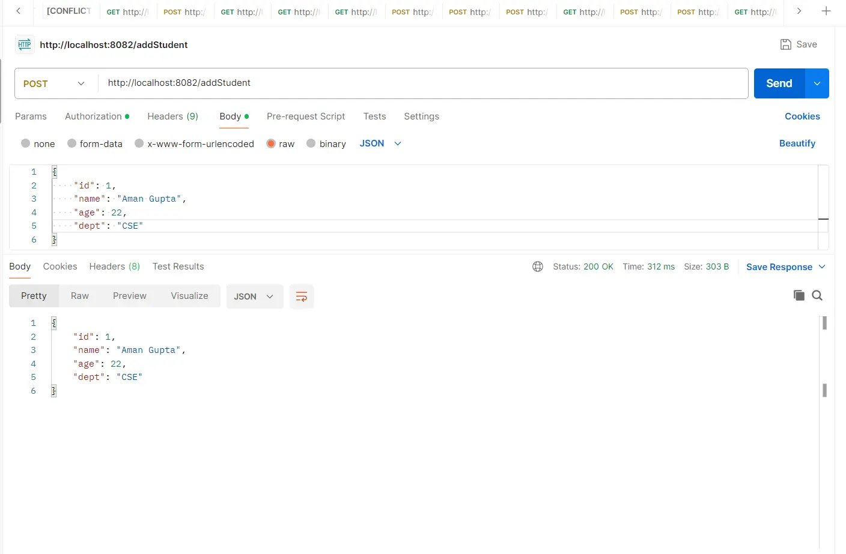Image resolution: width=846 pixels, height=554 pixels.
Task: Click the Beautify link
Action: pos(797,143)
